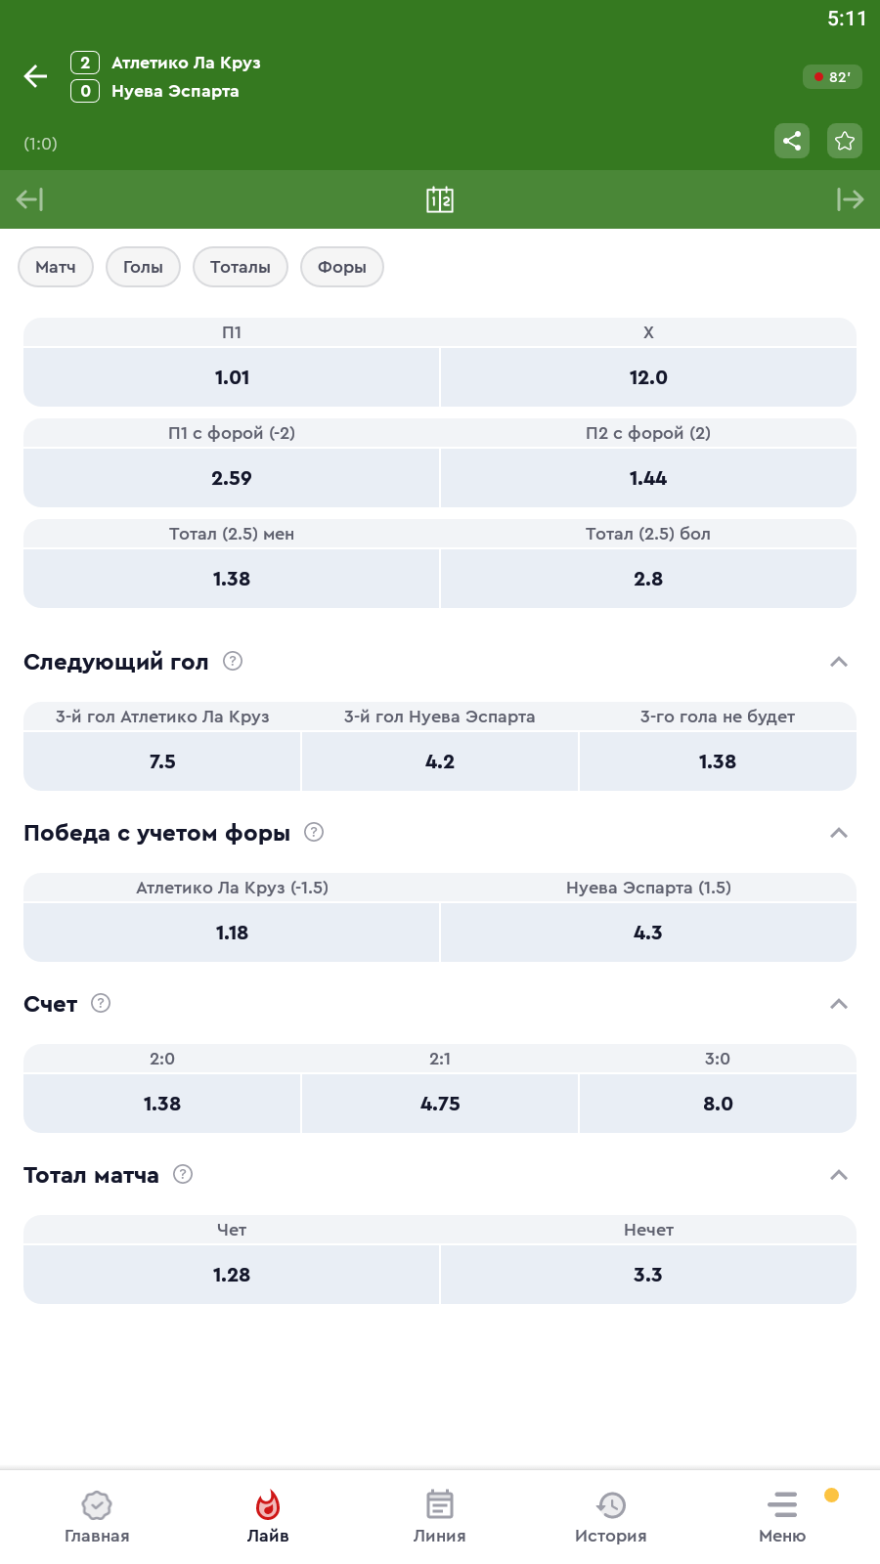
Task: Tap the back arrow icon
Action: (x=36, y=76)
